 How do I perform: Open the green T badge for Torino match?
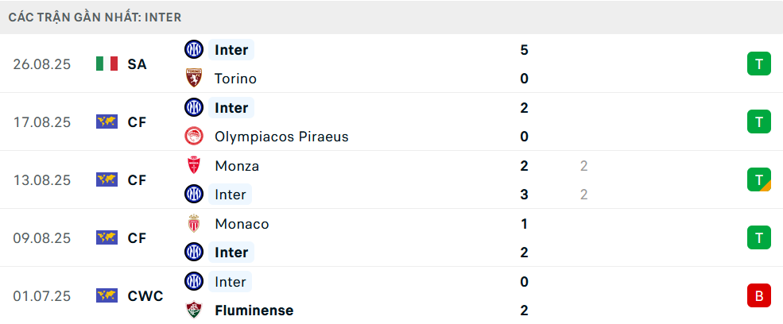pos(759,64)
